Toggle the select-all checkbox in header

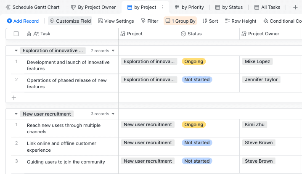tap(16, 34)
